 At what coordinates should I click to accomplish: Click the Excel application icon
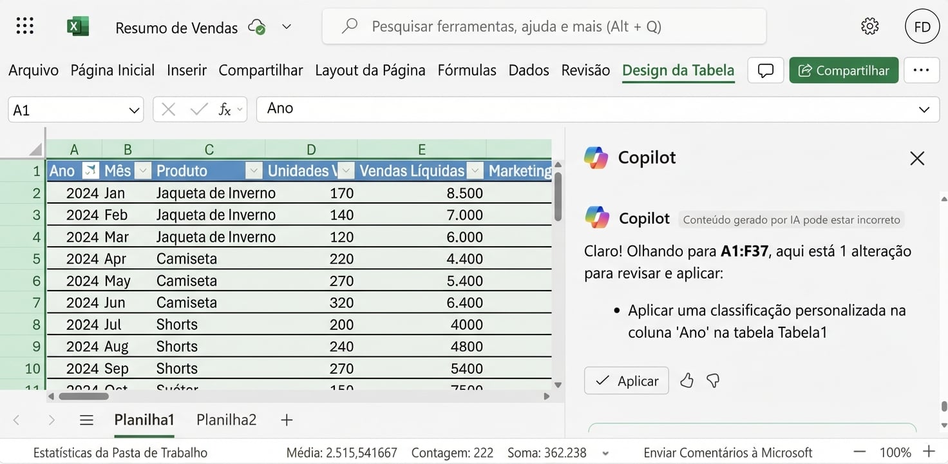point(77,26)
